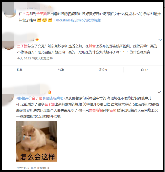Click the 今天 08:22 timestamp
Screen dimensions: 165x172
pyautogui.click(x=24, y=58)
